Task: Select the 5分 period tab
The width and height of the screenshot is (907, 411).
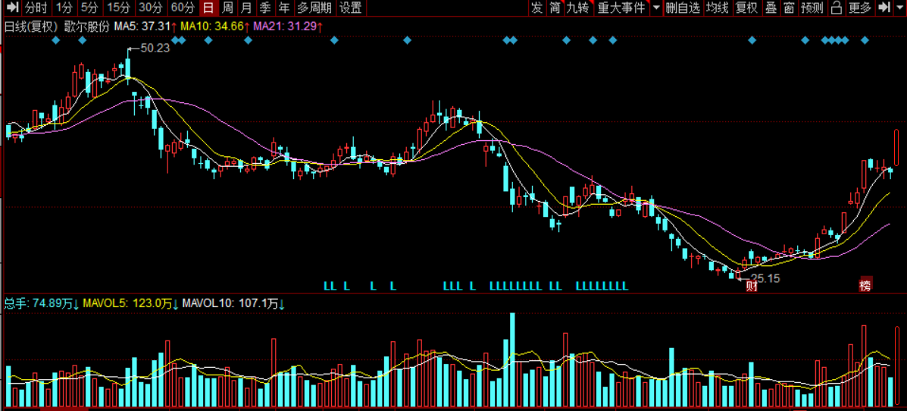Action: click(89, 8)
